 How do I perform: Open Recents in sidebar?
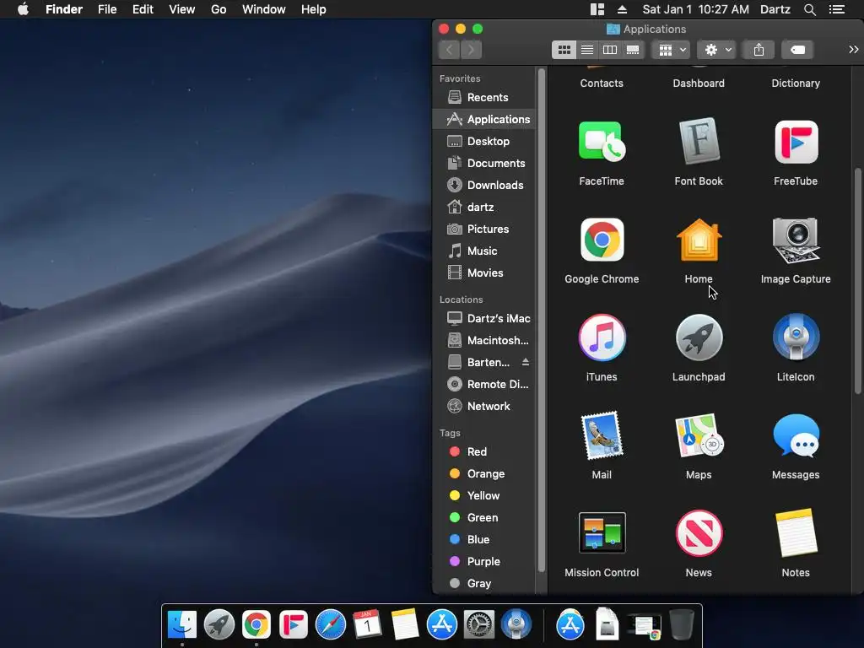click(x=485, y=98)
